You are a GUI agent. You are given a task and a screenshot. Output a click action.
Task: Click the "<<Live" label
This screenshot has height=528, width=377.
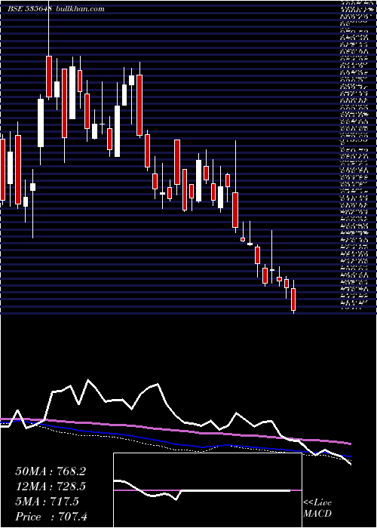click(x=317, y=503)
